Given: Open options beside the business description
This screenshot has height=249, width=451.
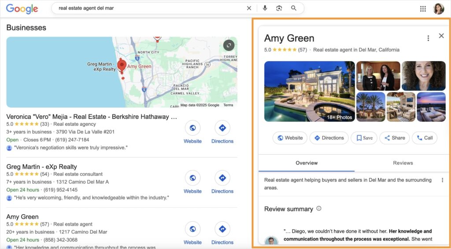Looking at the screenshot, I should pos(442,180).
